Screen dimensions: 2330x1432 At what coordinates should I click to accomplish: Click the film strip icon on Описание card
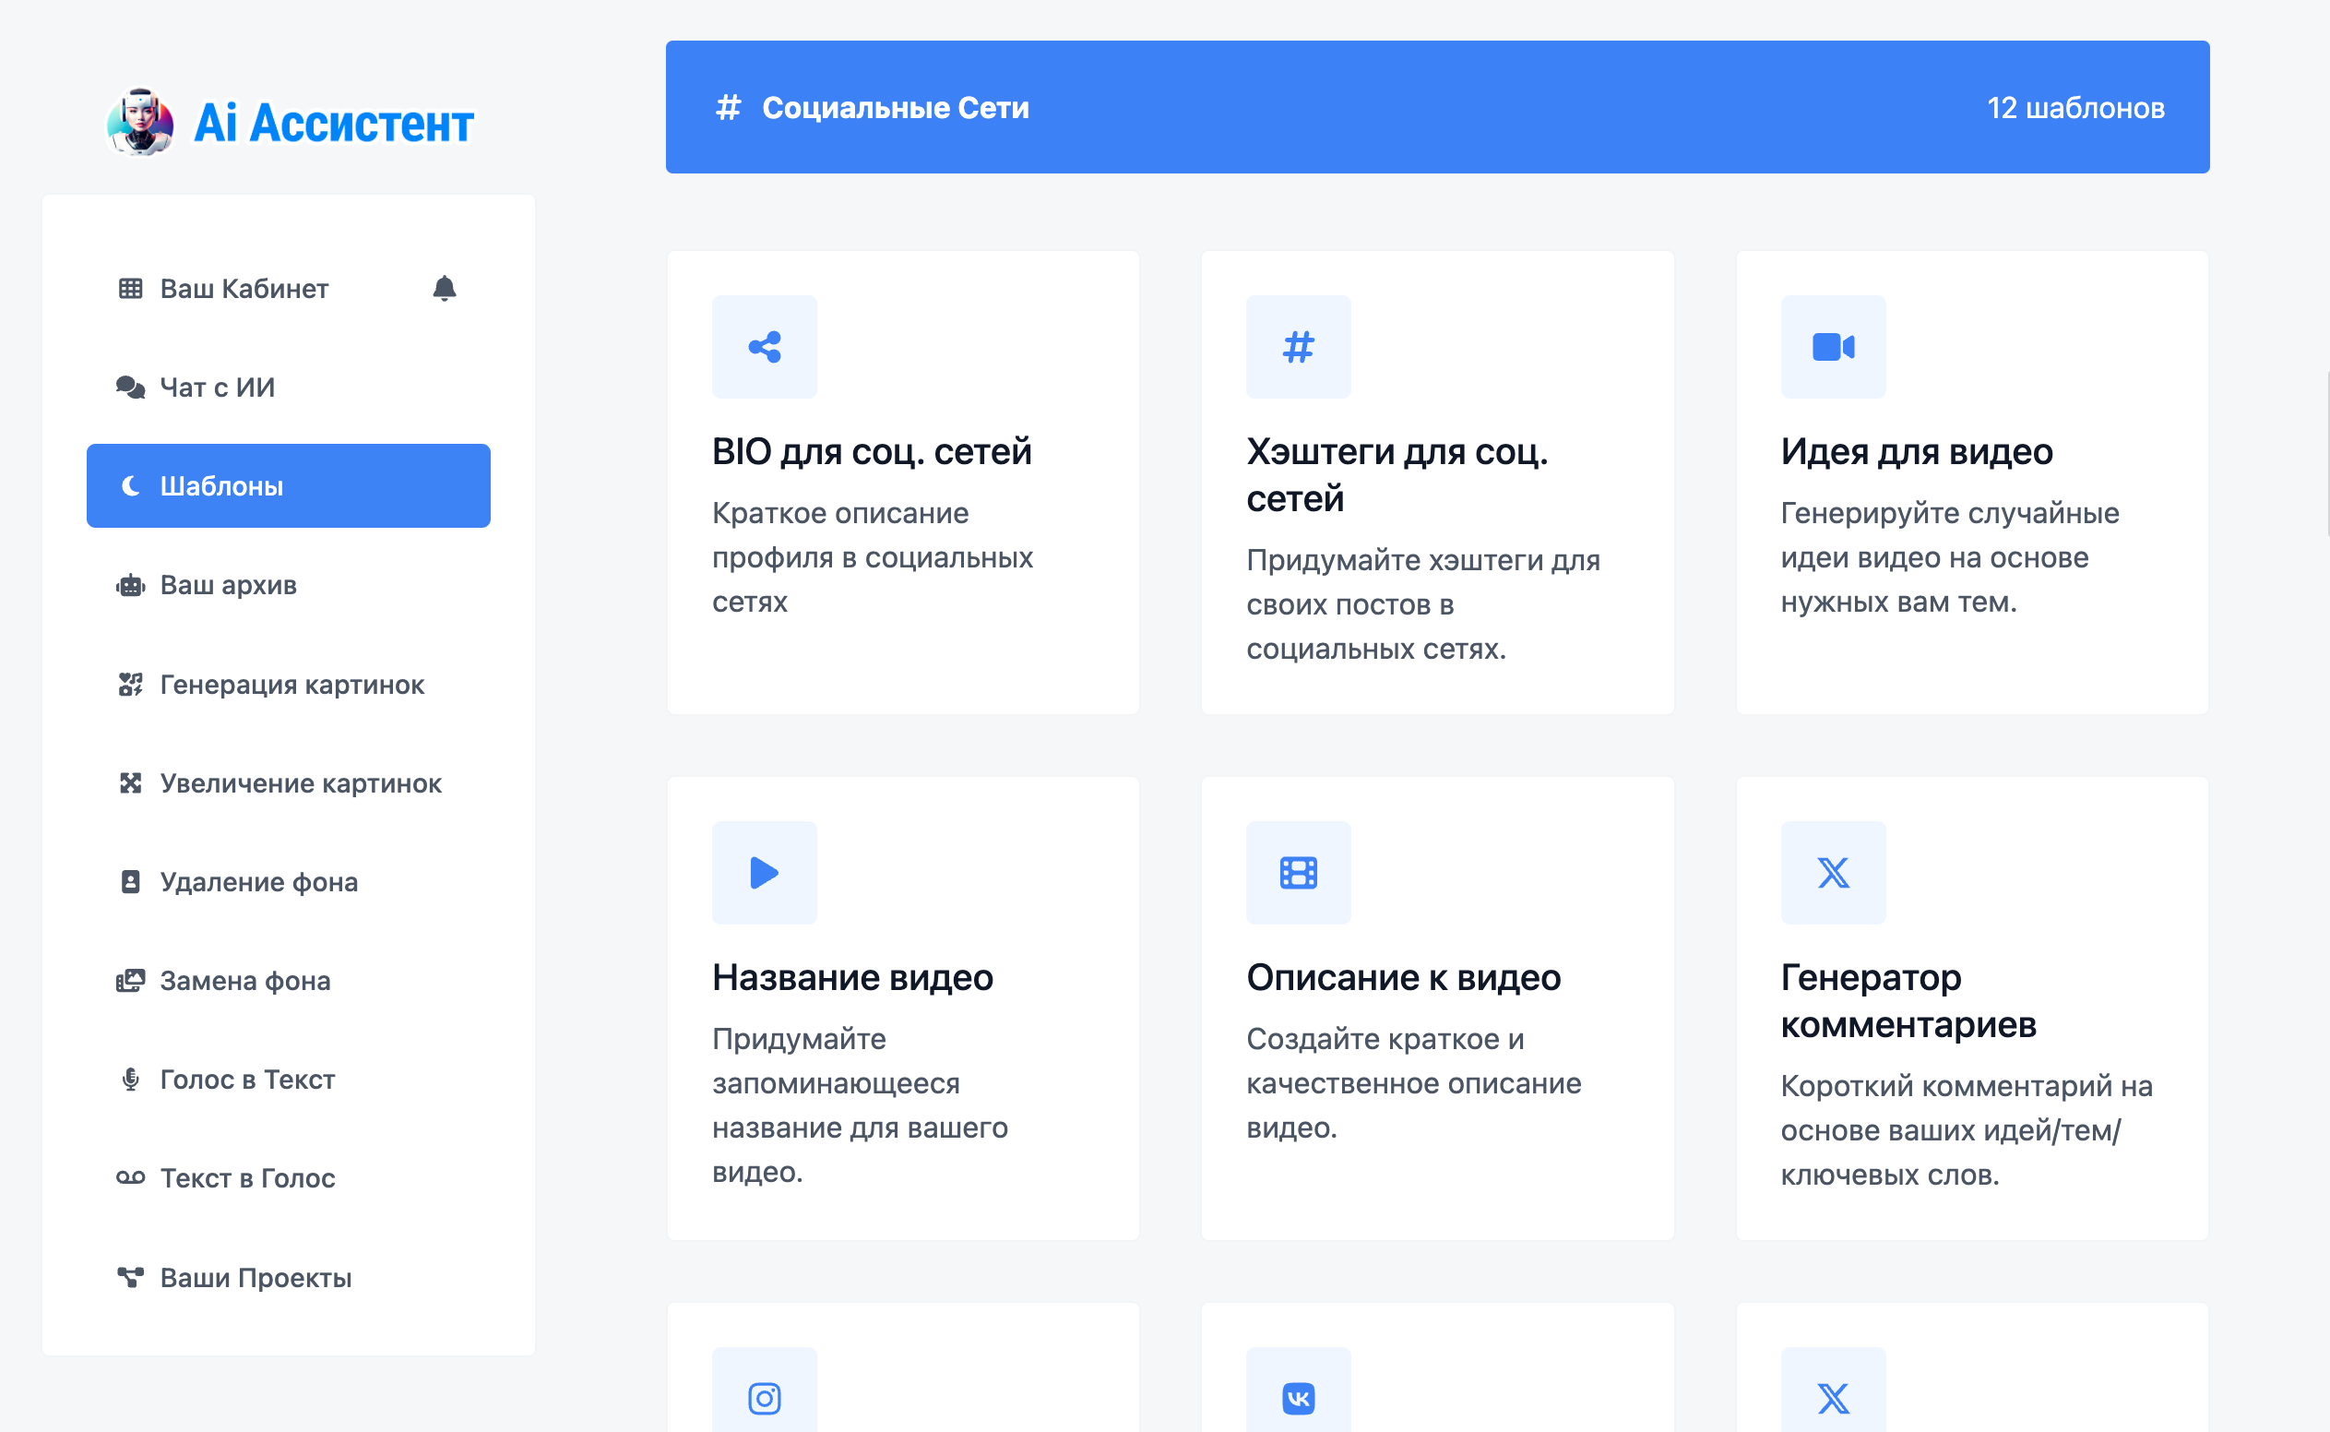click(1298, 872)
